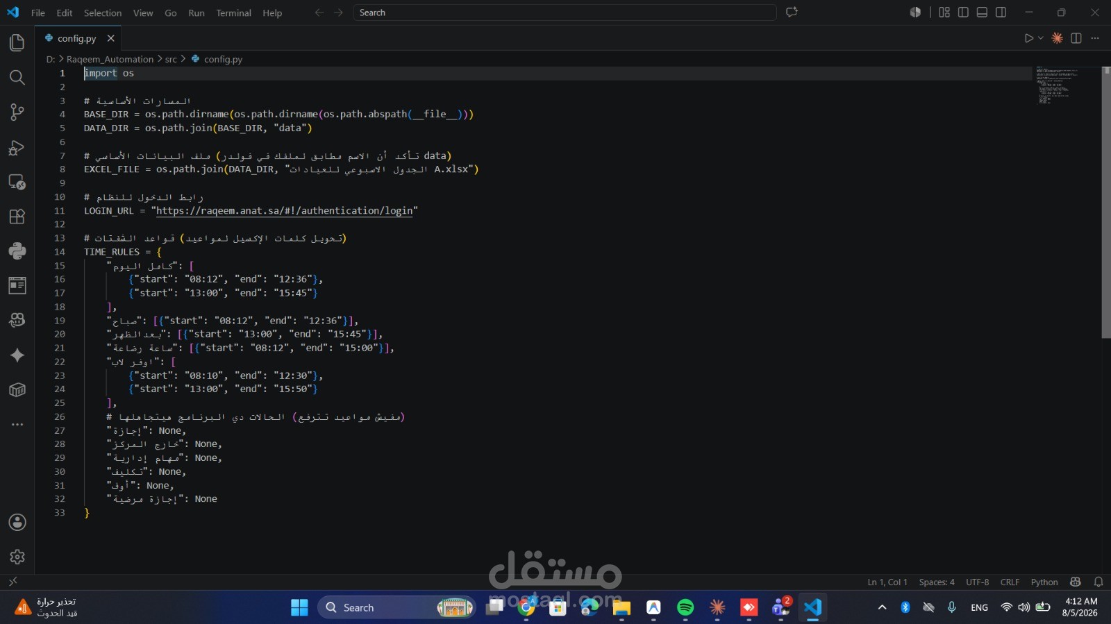Open the Accounts menu icon
Screen dimensions: 1111x624
pyautogui.click(x=17, y=523)
